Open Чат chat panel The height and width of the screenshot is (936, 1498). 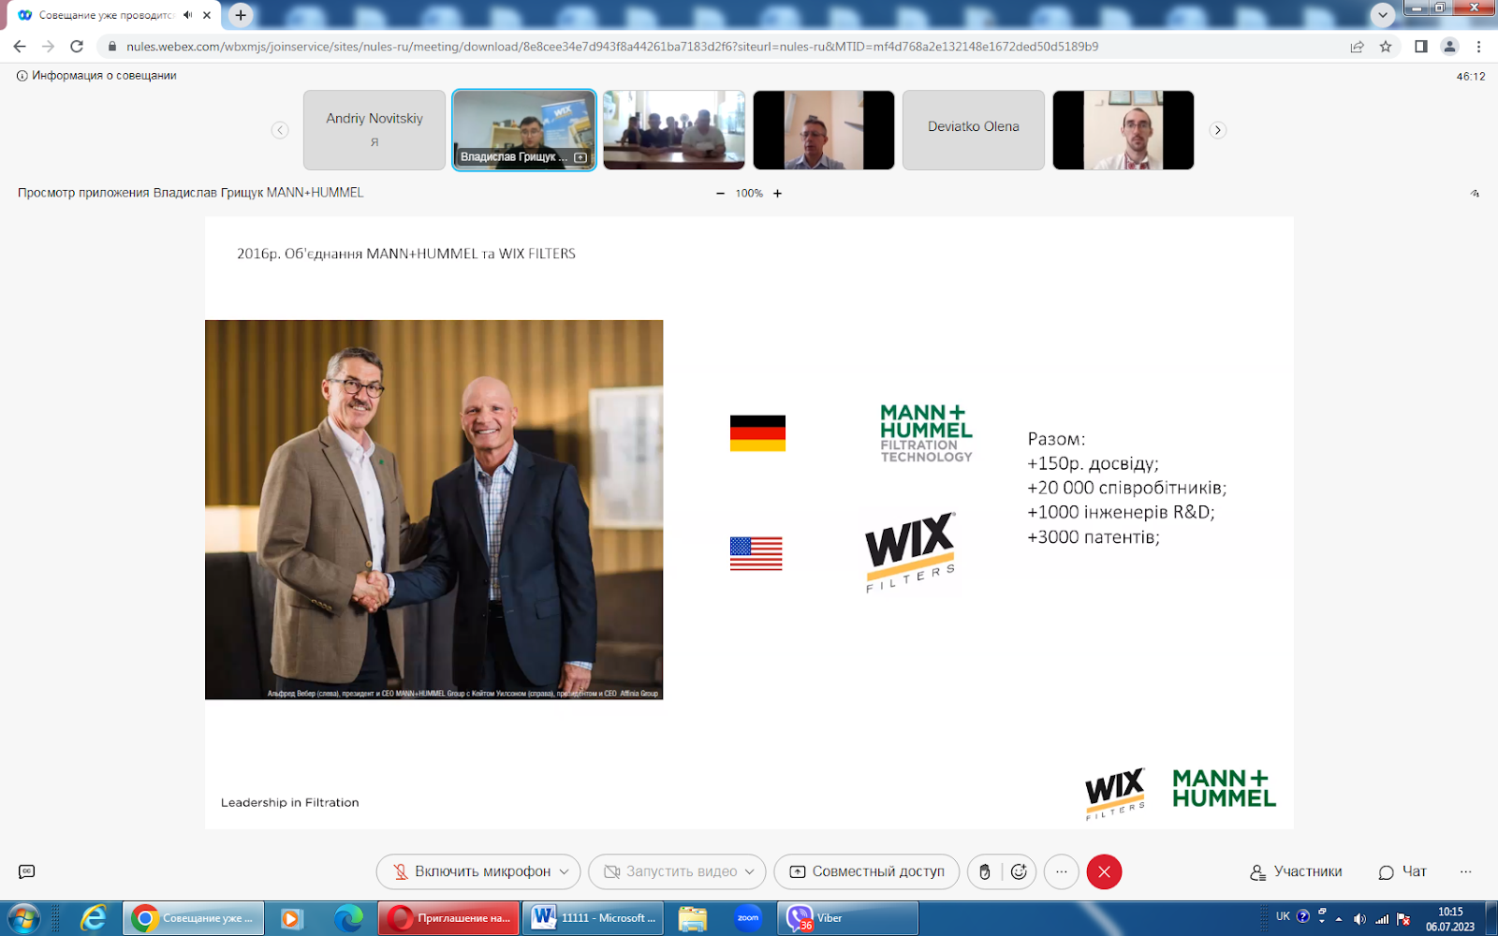click(x=1402, y=871)
